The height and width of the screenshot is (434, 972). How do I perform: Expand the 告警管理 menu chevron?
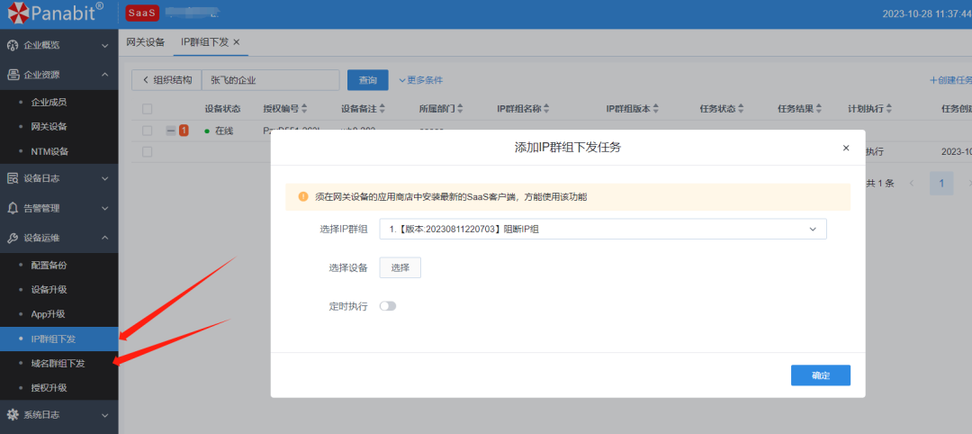pos(104,208)
